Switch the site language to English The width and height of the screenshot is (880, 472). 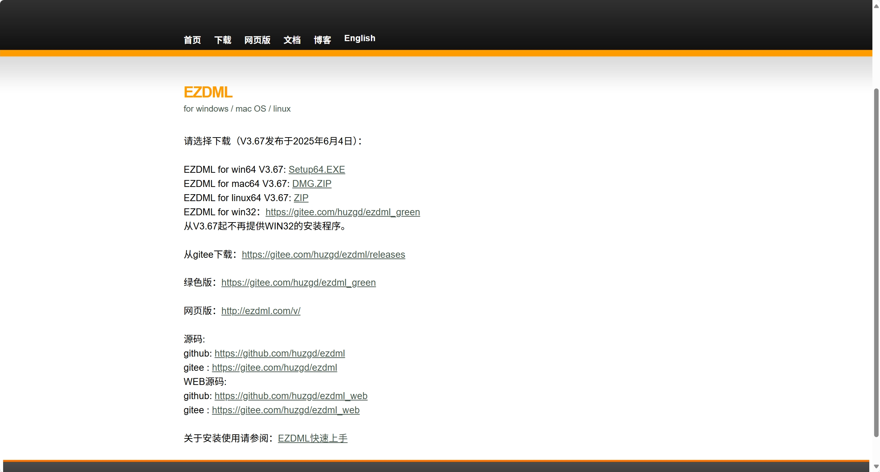coord(360,38)
